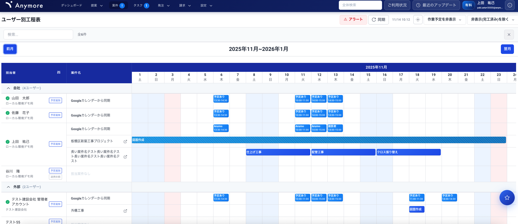Collapse the 外部 user group
Screen dimensions: 518x224
pyautogui.click(x=8, y=187)
